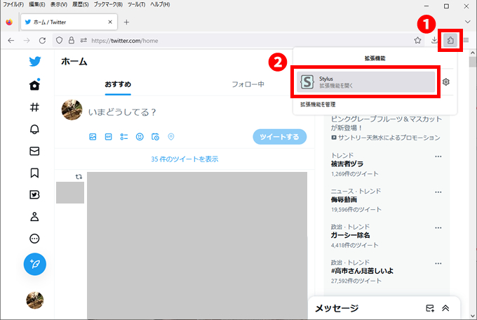Open the ブックマーク(B) menu

(x=108, y=5)
